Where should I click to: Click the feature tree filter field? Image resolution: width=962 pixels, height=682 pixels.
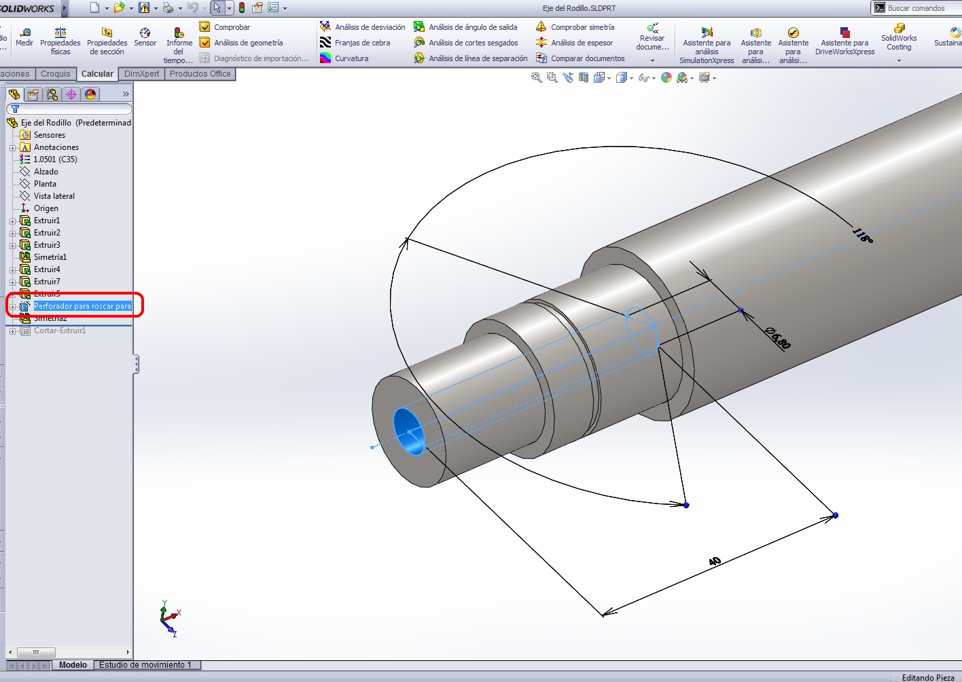tap(69, 109)
